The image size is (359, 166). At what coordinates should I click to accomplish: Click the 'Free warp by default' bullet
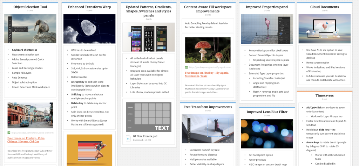click(x=82, y=64)
